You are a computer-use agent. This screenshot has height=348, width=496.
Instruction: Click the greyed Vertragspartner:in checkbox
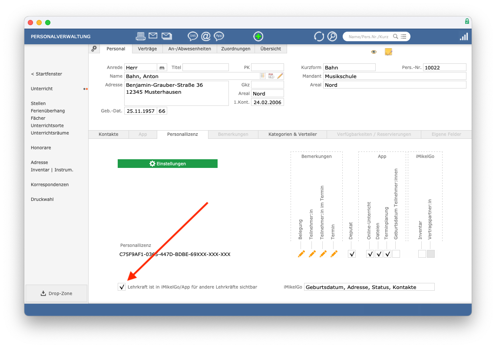[431, 254]
